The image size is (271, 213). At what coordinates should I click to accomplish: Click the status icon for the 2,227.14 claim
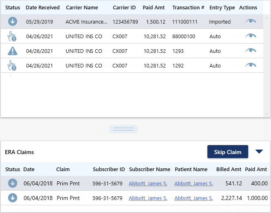(x=13, y=198)
